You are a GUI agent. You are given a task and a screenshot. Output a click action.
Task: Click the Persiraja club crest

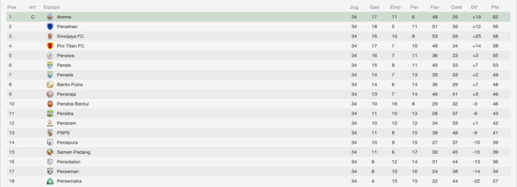pos(50,94)
